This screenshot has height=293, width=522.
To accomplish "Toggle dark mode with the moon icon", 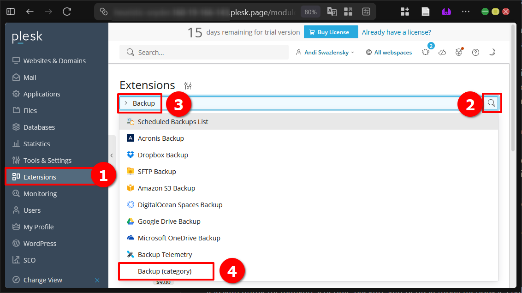I will (x=492, y=52).
